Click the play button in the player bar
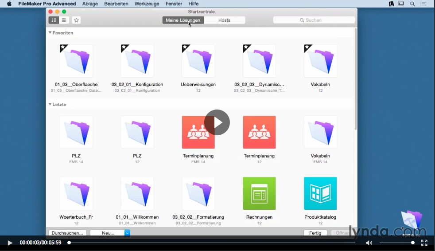 pos(10,243)
